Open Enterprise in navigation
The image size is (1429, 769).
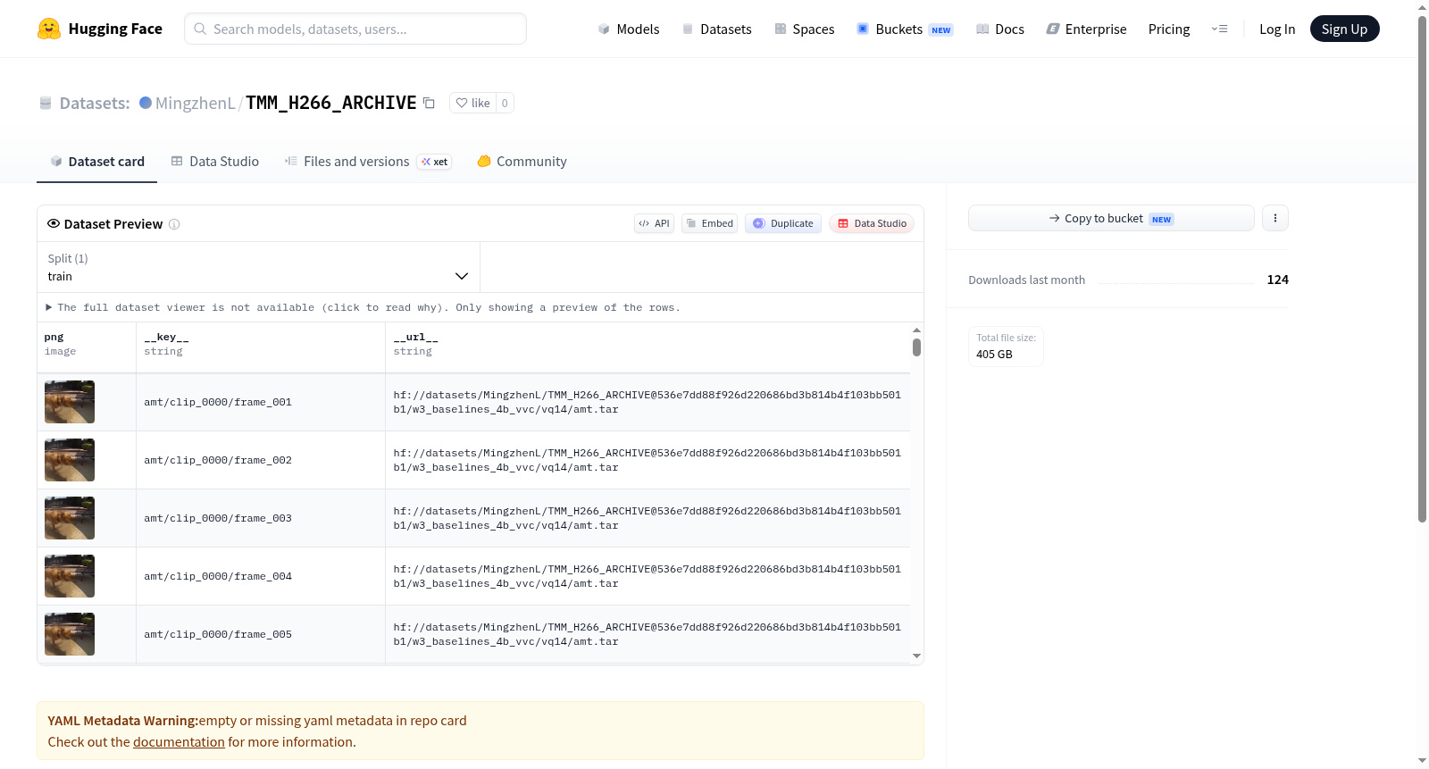pyautogui.click(x=1087, y=29)
